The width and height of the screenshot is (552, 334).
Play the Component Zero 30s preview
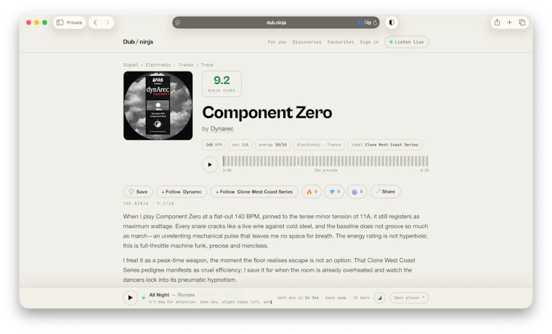pyautogui.click(x=210, y=164)
